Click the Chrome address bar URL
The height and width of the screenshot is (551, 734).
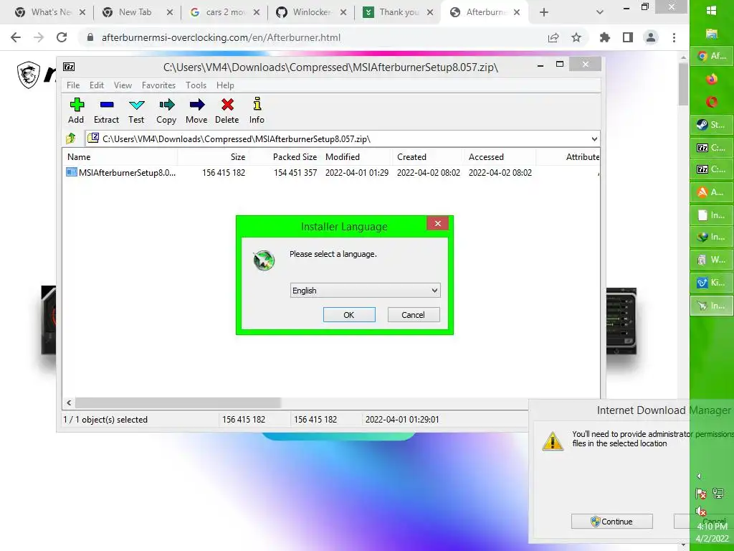pyautogui.click(x=221, y=37)
